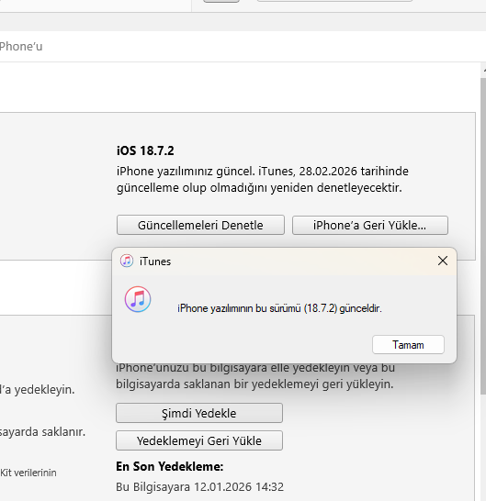The height and width of the screenshot is (501, 486).
Task: Close the iTunes dialog with the X
Action: pos(443,261)
